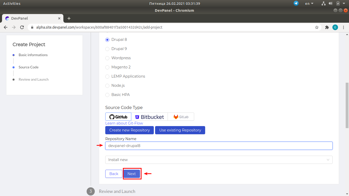Viewport: 349px width, 196px height.
Task: Open the Chromium three-dot menu
Action: [x=344, y=27]
